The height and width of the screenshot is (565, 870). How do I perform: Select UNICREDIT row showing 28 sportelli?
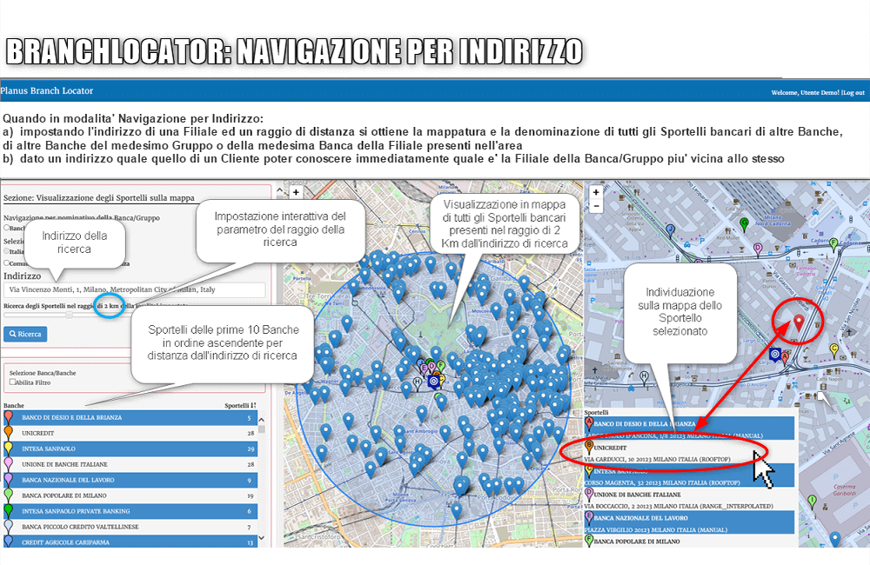(x=130, y=433)
